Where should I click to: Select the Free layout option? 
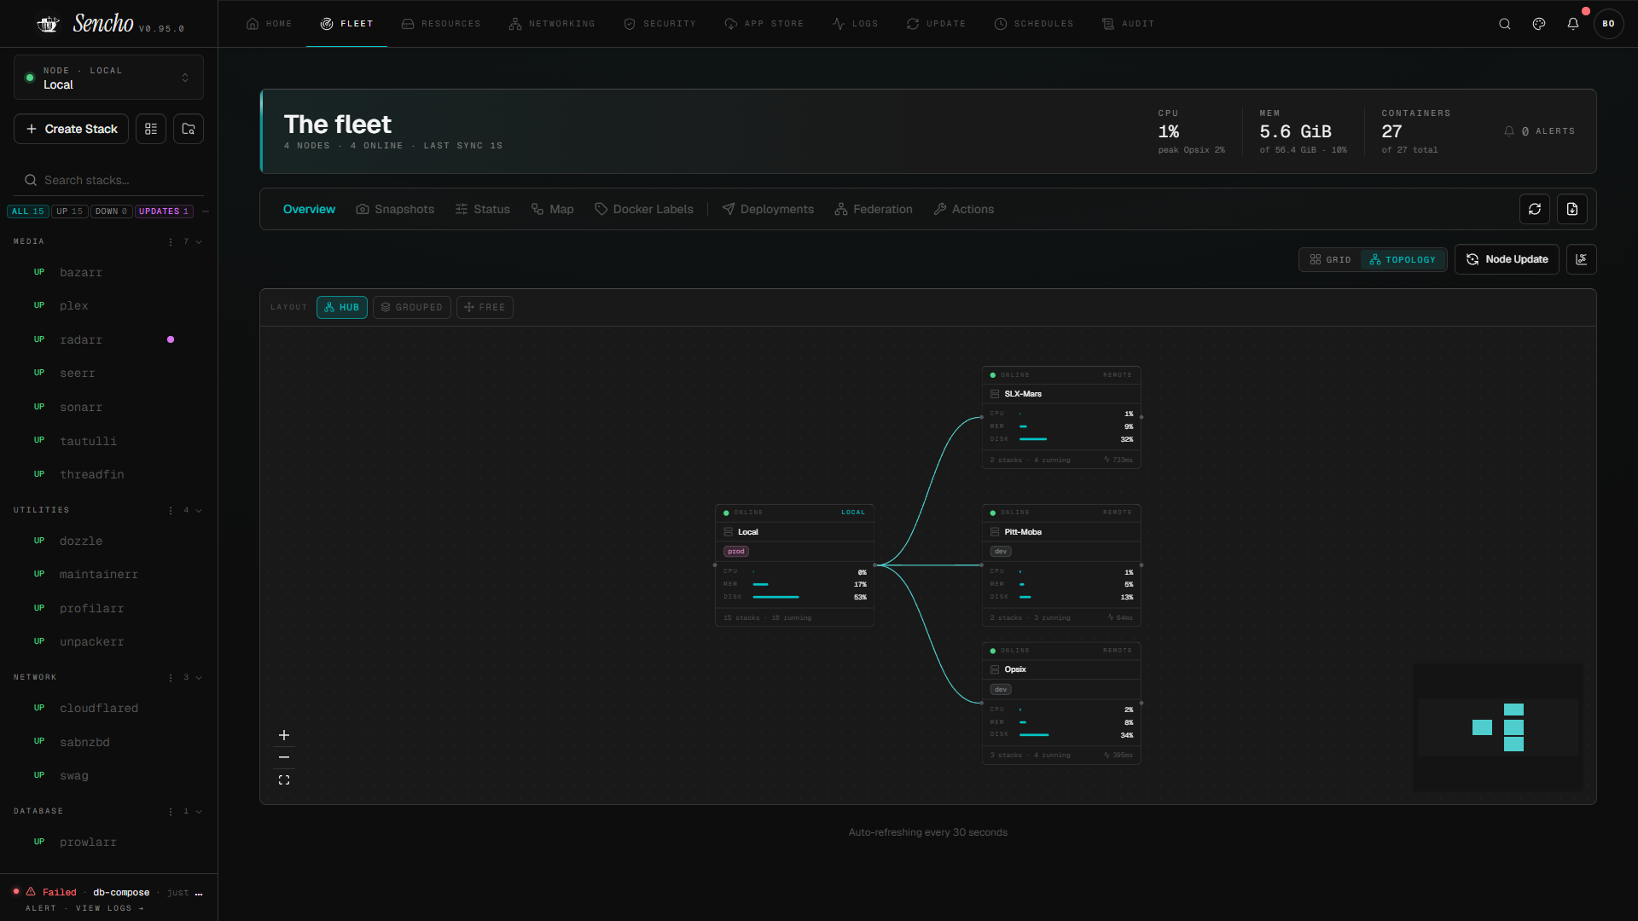[x=485, y=307]
